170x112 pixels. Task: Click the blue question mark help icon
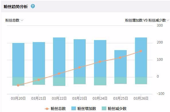point(33,6)
